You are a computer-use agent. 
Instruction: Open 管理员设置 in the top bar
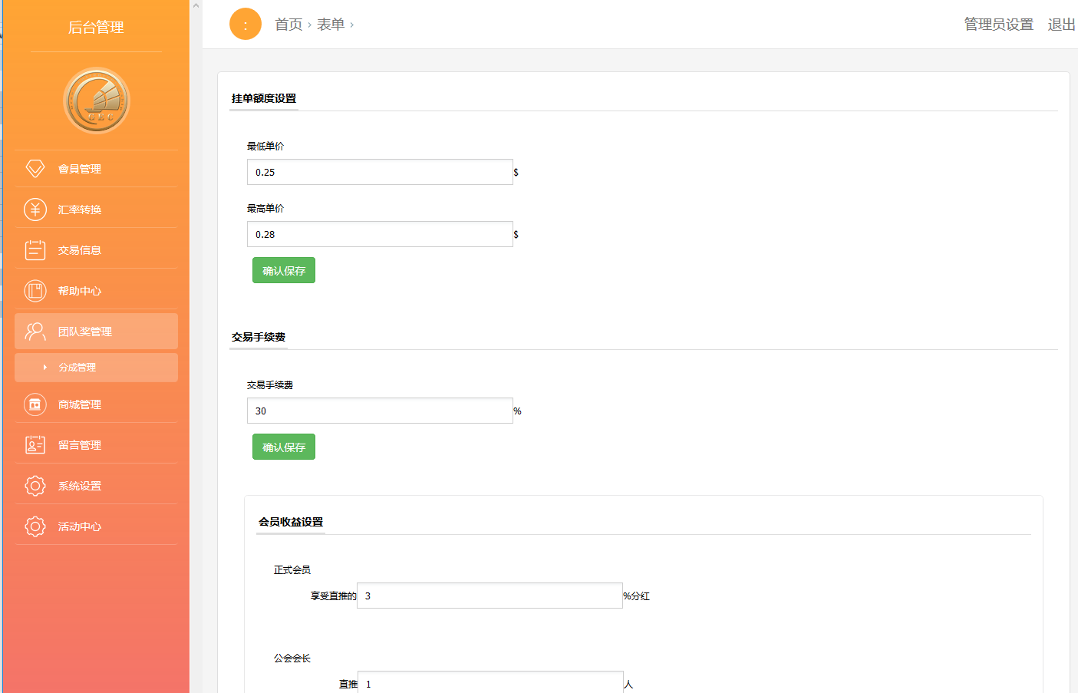coord(998,25)
